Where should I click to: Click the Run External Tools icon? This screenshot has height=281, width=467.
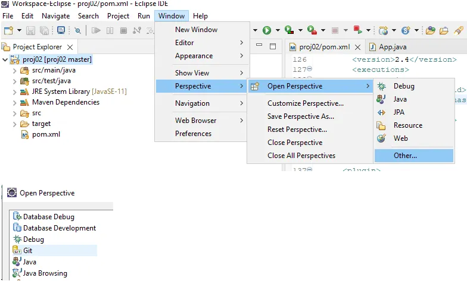coord(312,30)
